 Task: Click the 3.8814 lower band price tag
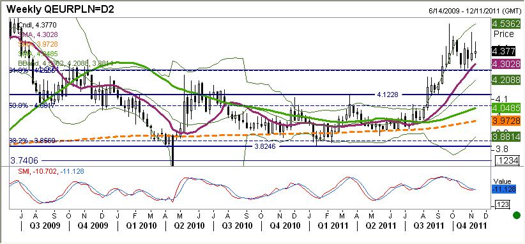[506, 137]
